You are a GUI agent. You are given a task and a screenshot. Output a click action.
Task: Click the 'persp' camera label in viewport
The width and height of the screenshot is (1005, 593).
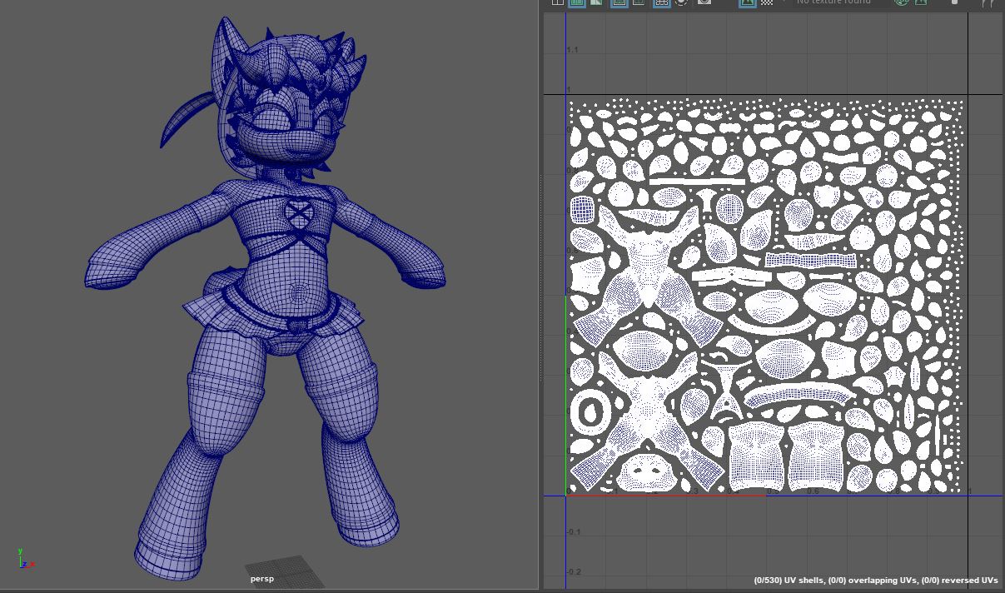[261, 579]
